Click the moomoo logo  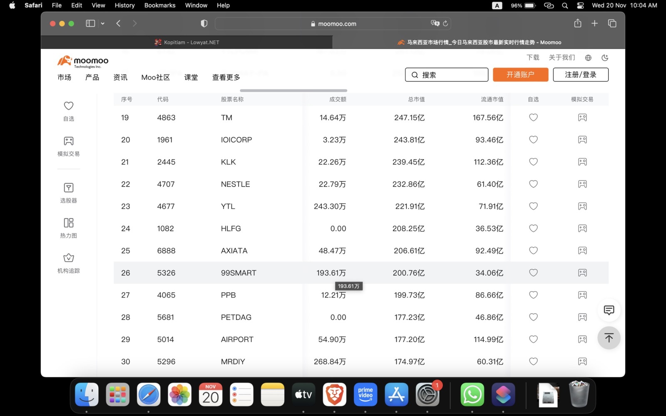83,62
